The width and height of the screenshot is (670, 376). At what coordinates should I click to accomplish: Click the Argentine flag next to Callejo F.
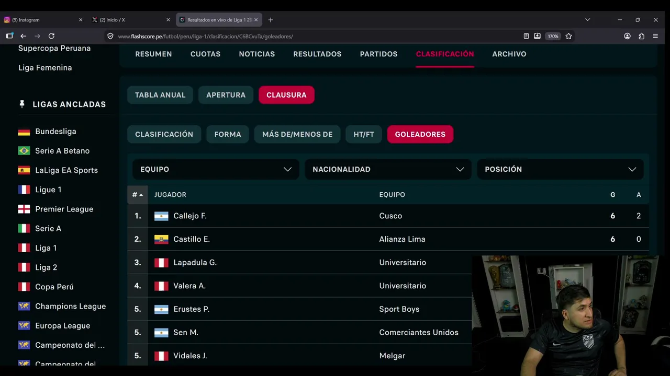161,216
